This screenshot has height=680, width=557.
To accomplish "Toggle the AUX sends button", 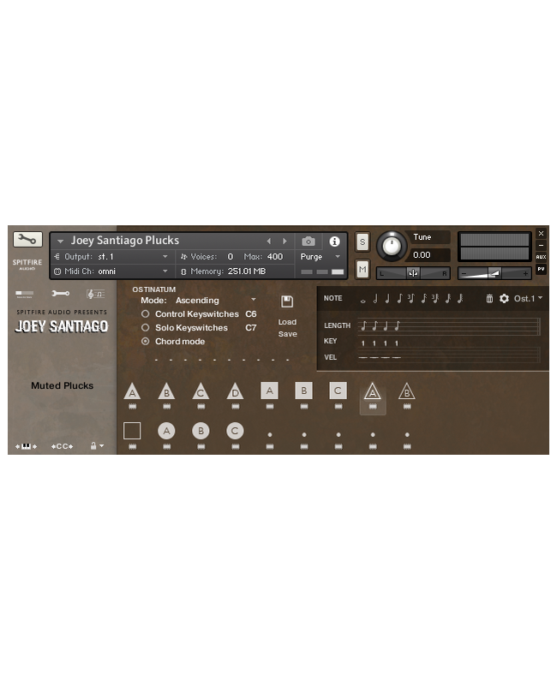I will pos(541,257).
